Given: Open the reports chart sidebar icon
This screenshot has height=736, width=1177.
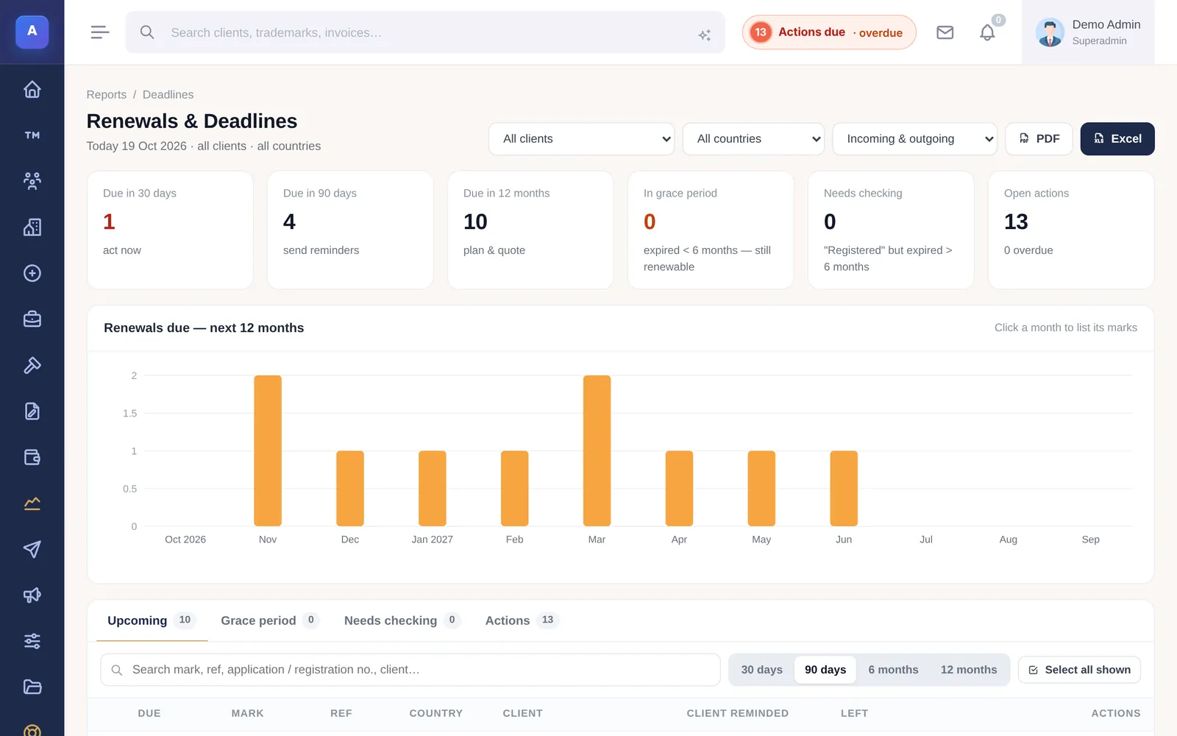Looking at the screenshot, I should [32, 503].
